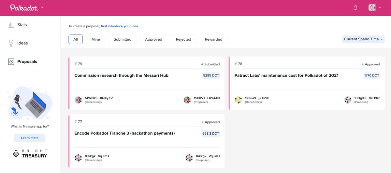Click address 15kRV1...LR944N

click(x=207, y=98)
